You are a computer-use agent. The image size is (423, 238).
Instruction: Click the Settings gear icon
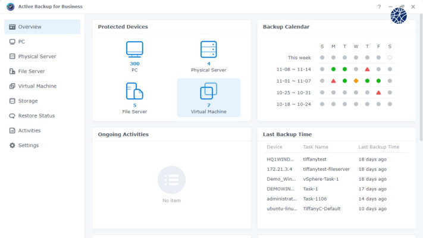12,145
